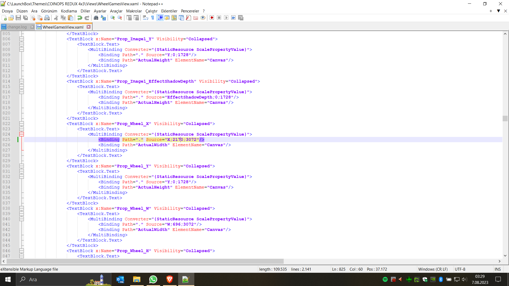Toggle the Word Wrap icon
509x286 pixels.
pyautogui.click(x=145, y=18)
